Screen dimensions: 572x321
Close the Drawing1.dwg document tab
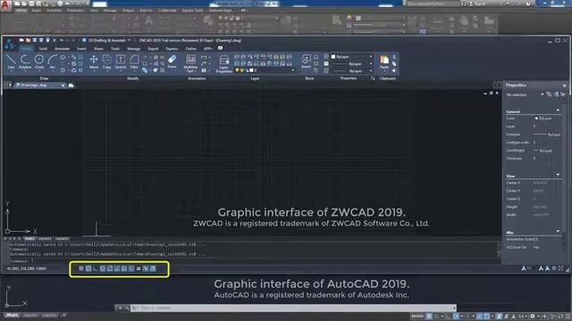[x=63, y=86]
